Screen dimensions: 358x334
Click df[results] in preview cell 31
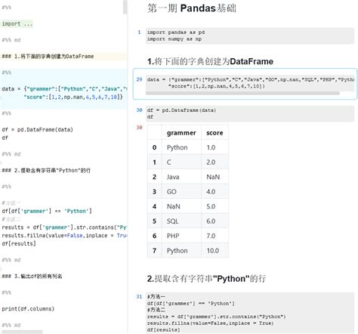click(x=164, y=329)
